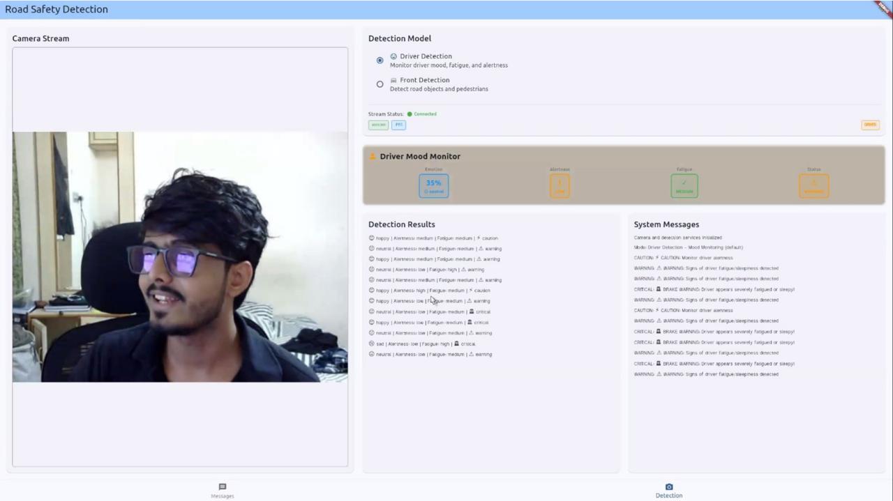Click the blue tag below Stream Status
This screenshot has width=893, height=501.
coord(398,125)
